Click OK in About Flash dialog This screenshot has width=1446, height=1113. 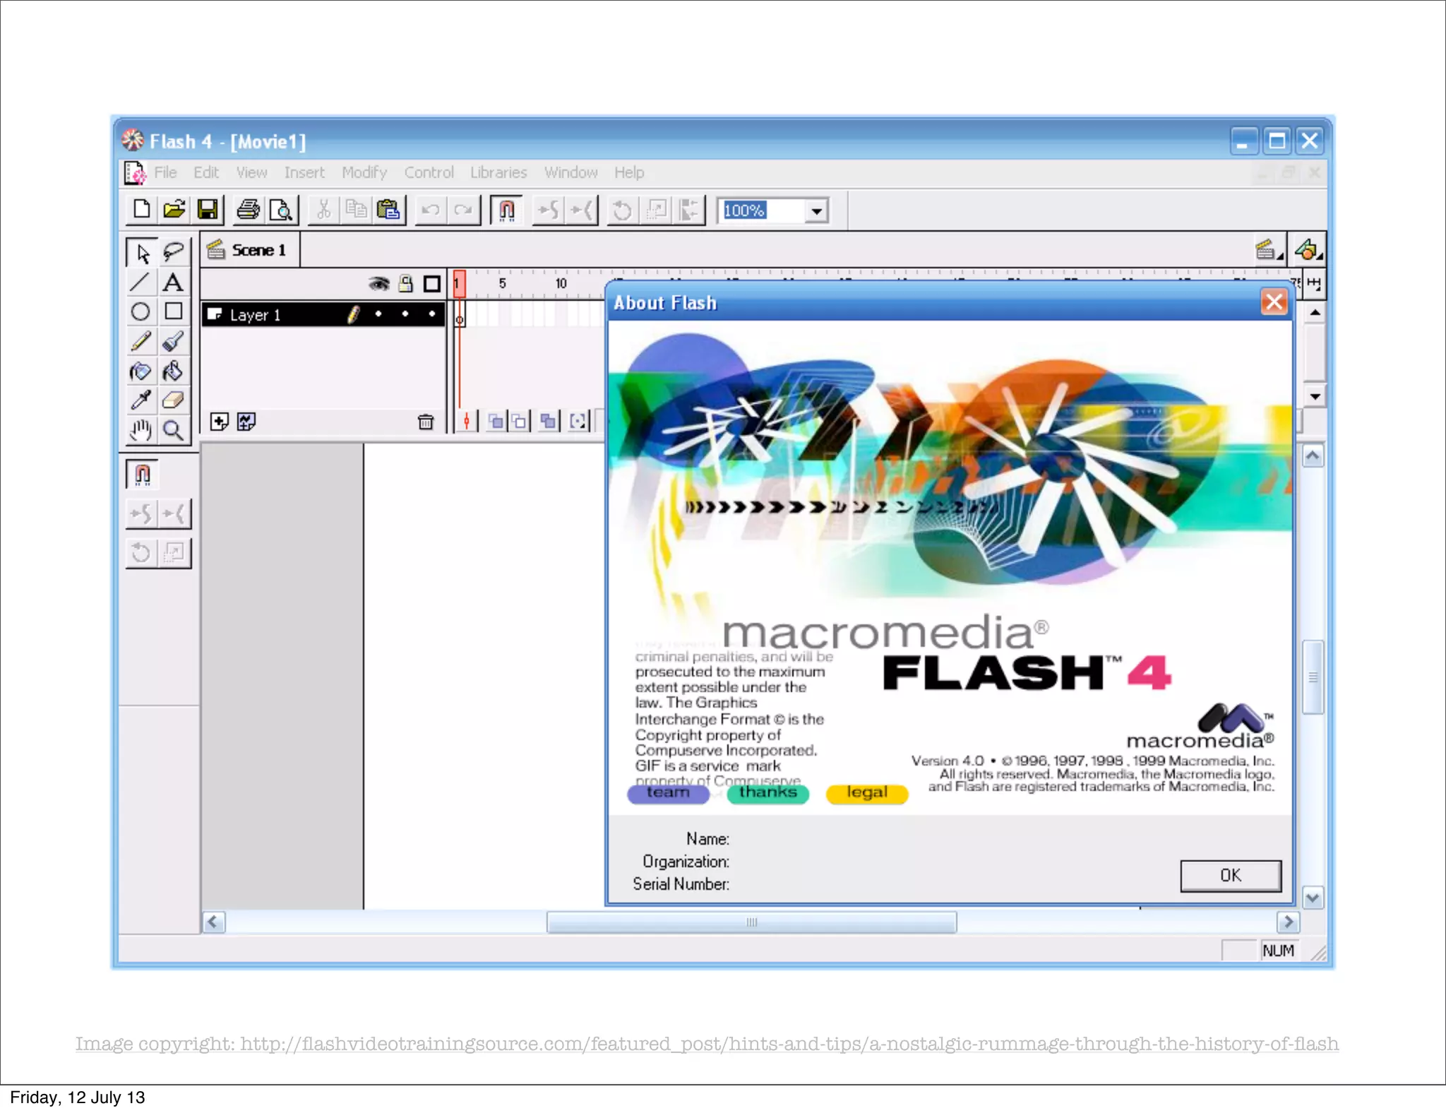[1231, 876]
